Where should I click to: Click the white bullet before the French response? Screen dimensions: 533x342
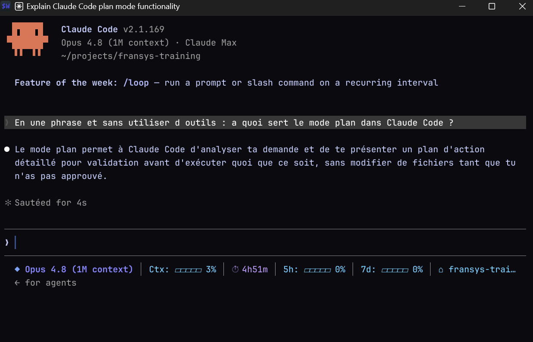click(x=7, y=149)
